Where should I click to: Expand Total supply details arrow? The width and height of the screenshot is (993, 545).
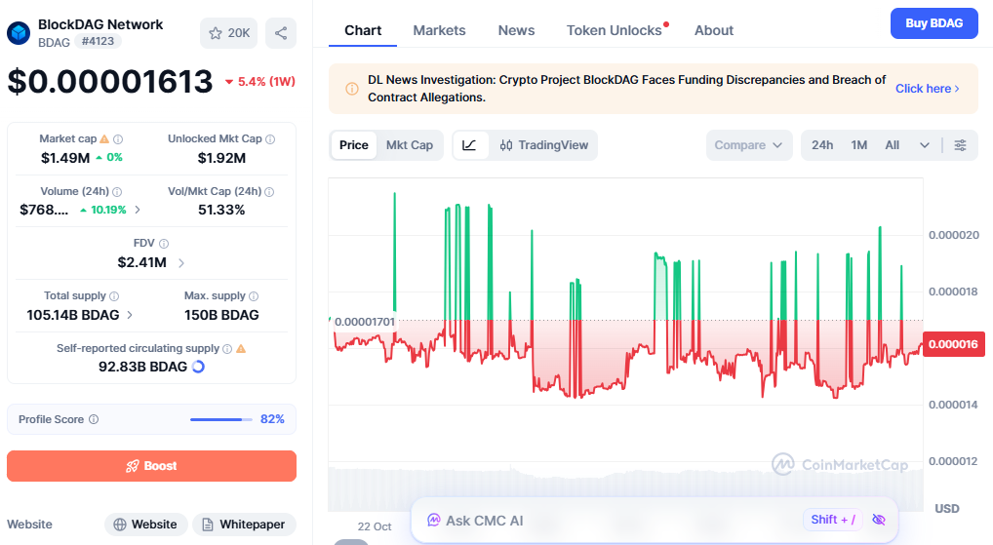point(130,315)
